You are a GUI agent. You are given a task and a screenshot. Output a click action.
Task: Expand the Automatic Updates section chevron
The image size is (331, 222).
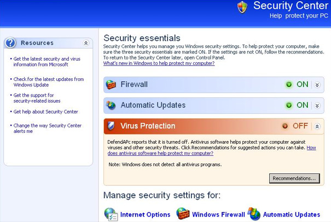[x=317, y=106]
